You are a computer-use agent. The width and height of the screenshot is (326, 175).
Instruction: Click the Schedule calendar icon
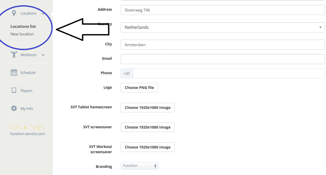coord(14,72)
